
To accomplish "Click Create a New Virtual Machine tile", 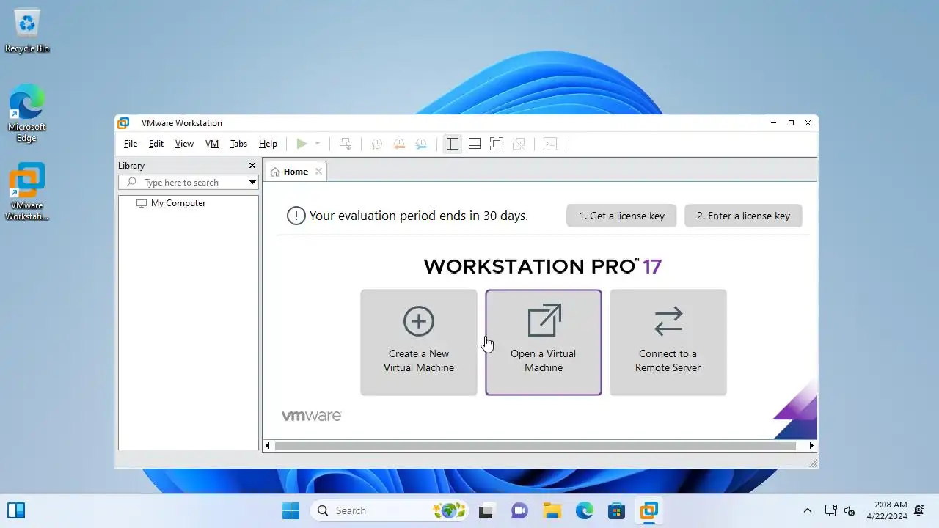I will pos(419,342).
